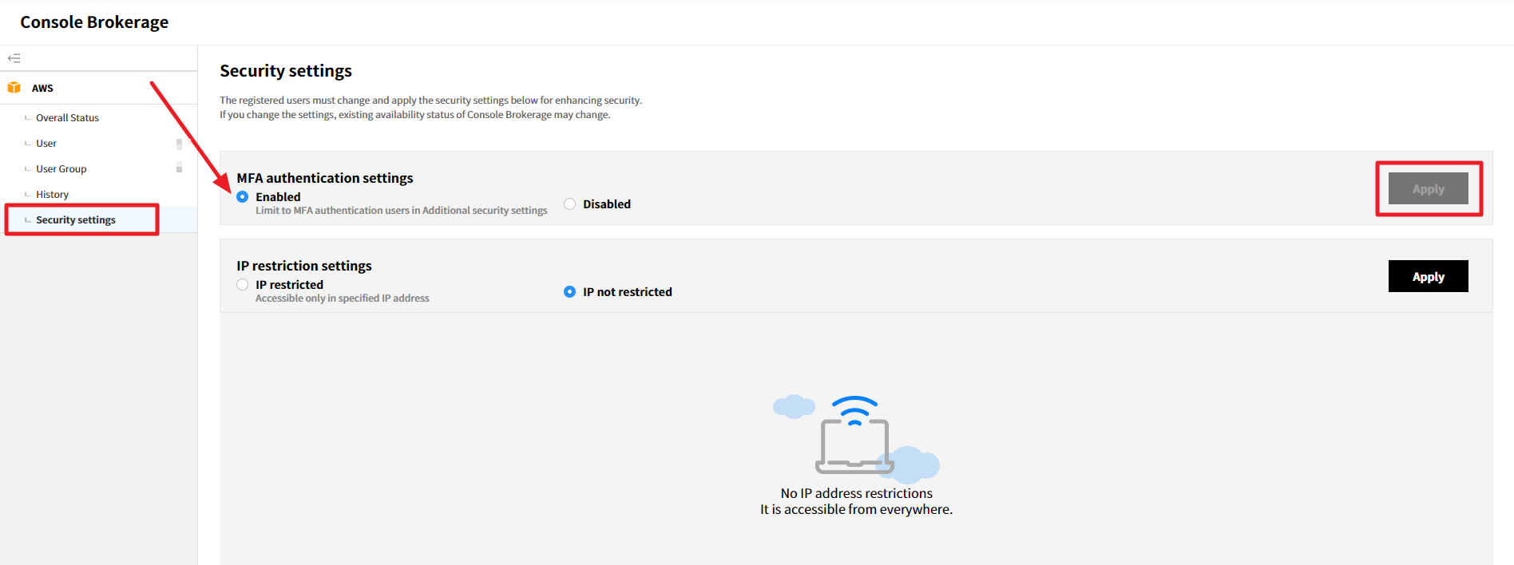Apply the IP restriction settings
Image resolution: width=1514 pixels, height=565 pixels.
[x=1428, y=277]
